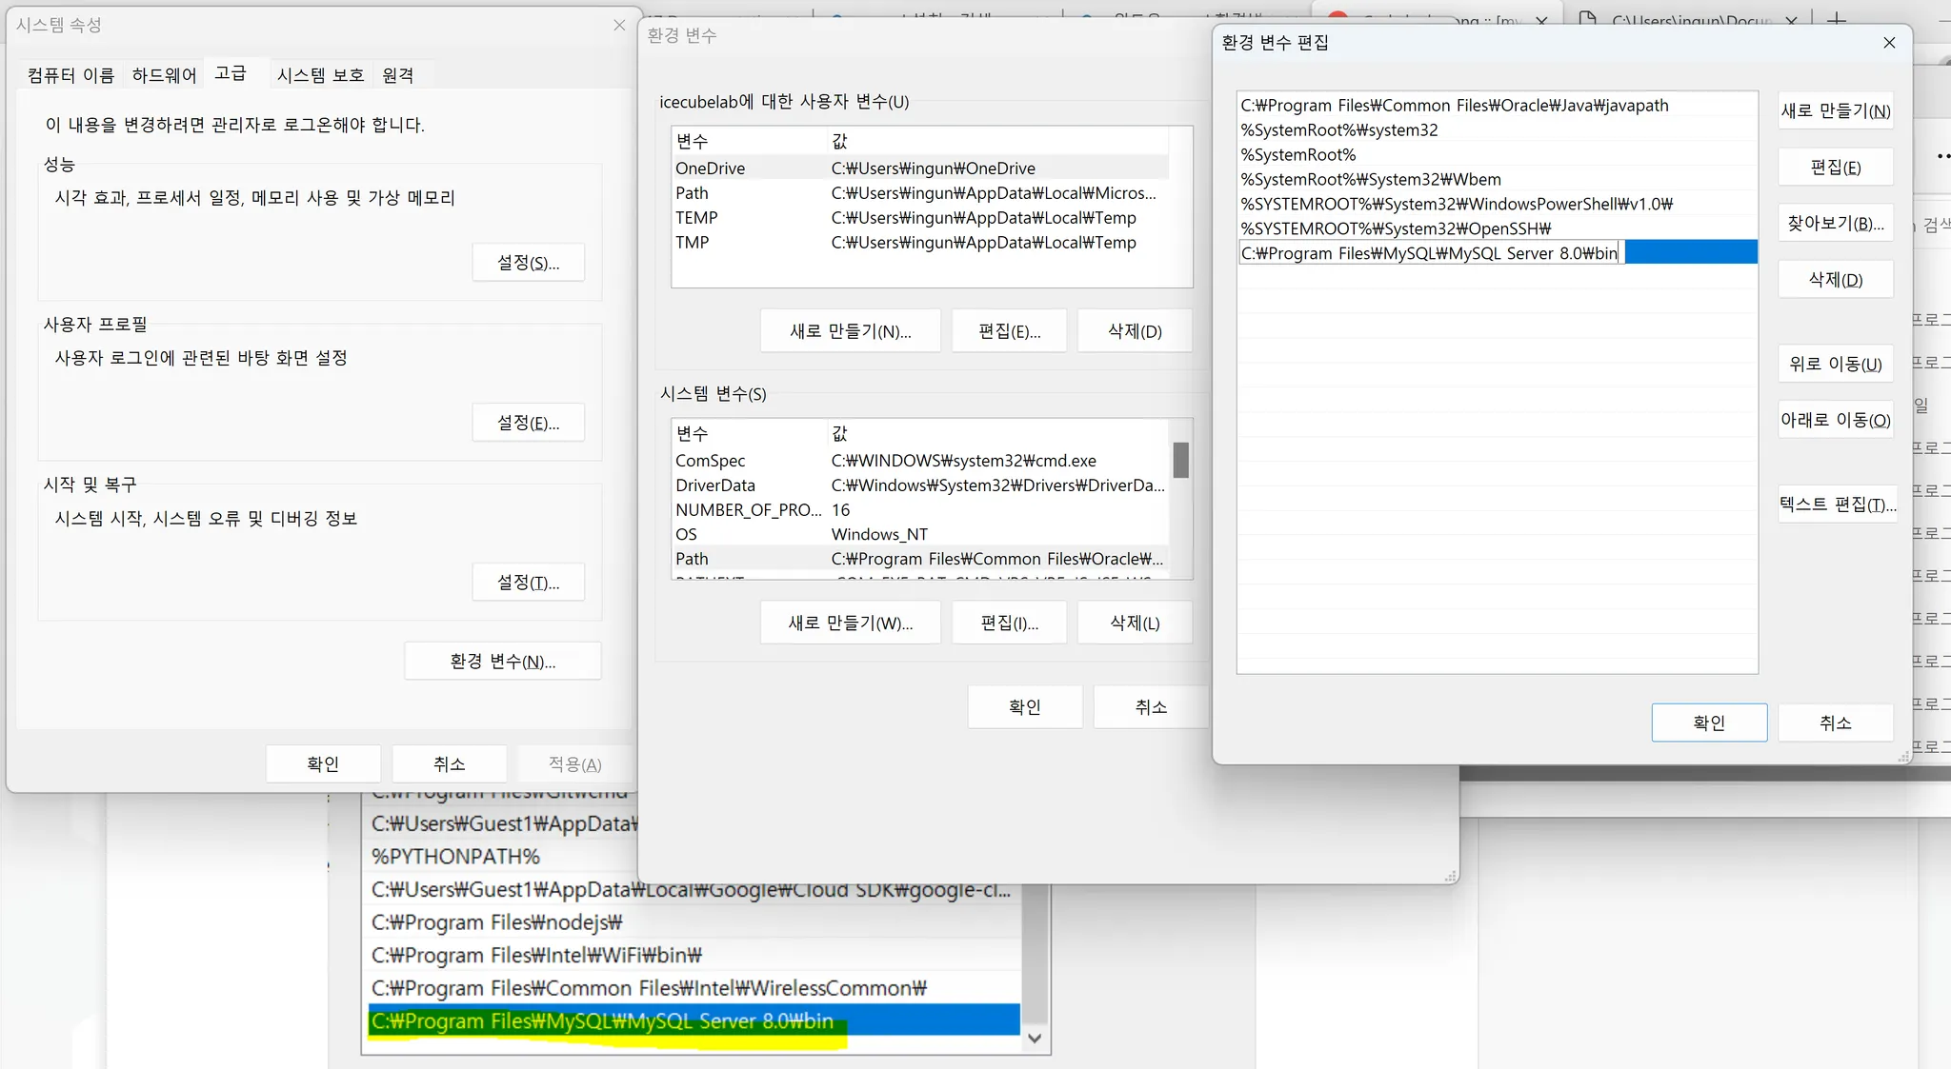Click 아래로 이동(O) button
1951x1069 pixels.
click(1835, 420)
